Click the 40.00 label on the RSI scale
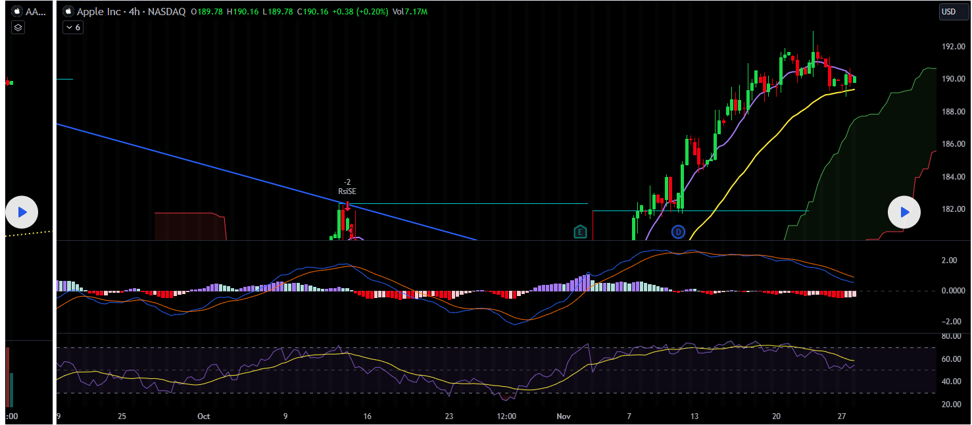Image resolution: width=972 pixels, height=425 pixels. click(950, 382)
